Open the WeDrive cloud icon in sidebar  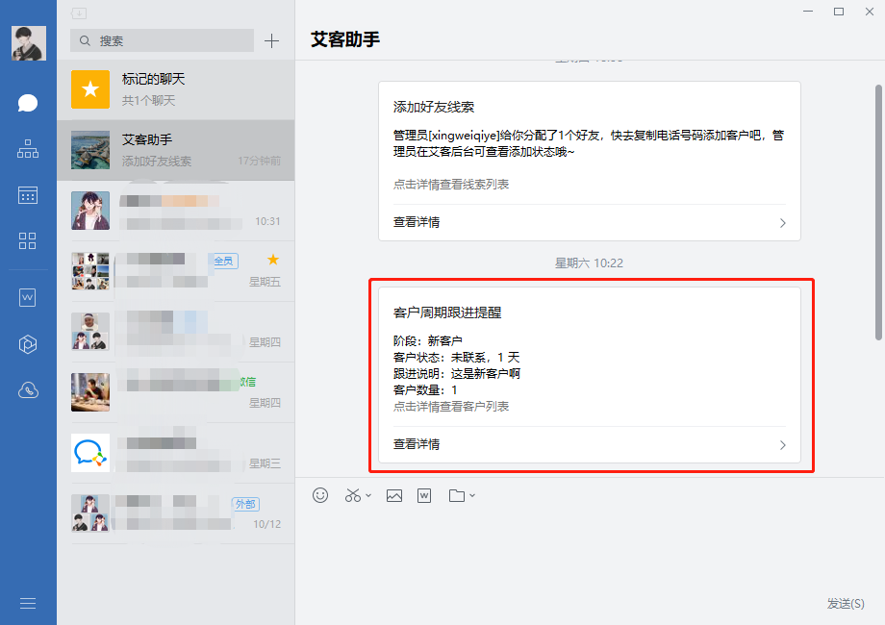click(28, 390)
